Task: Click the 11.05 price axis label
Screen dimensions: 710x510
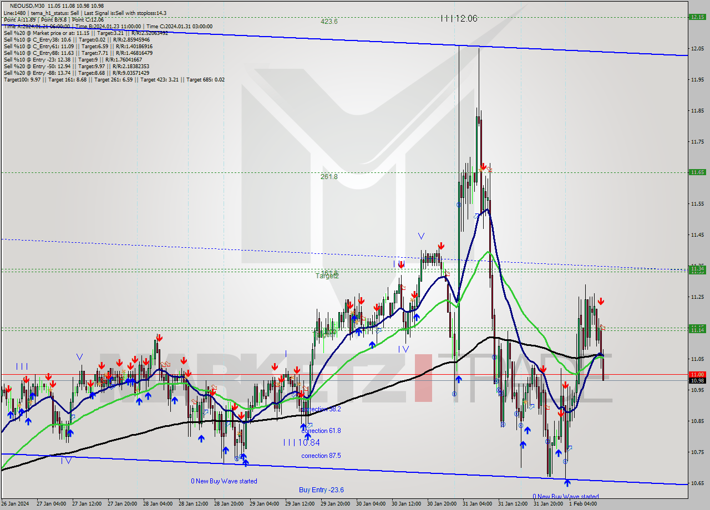Action: [x=697, y=359]
